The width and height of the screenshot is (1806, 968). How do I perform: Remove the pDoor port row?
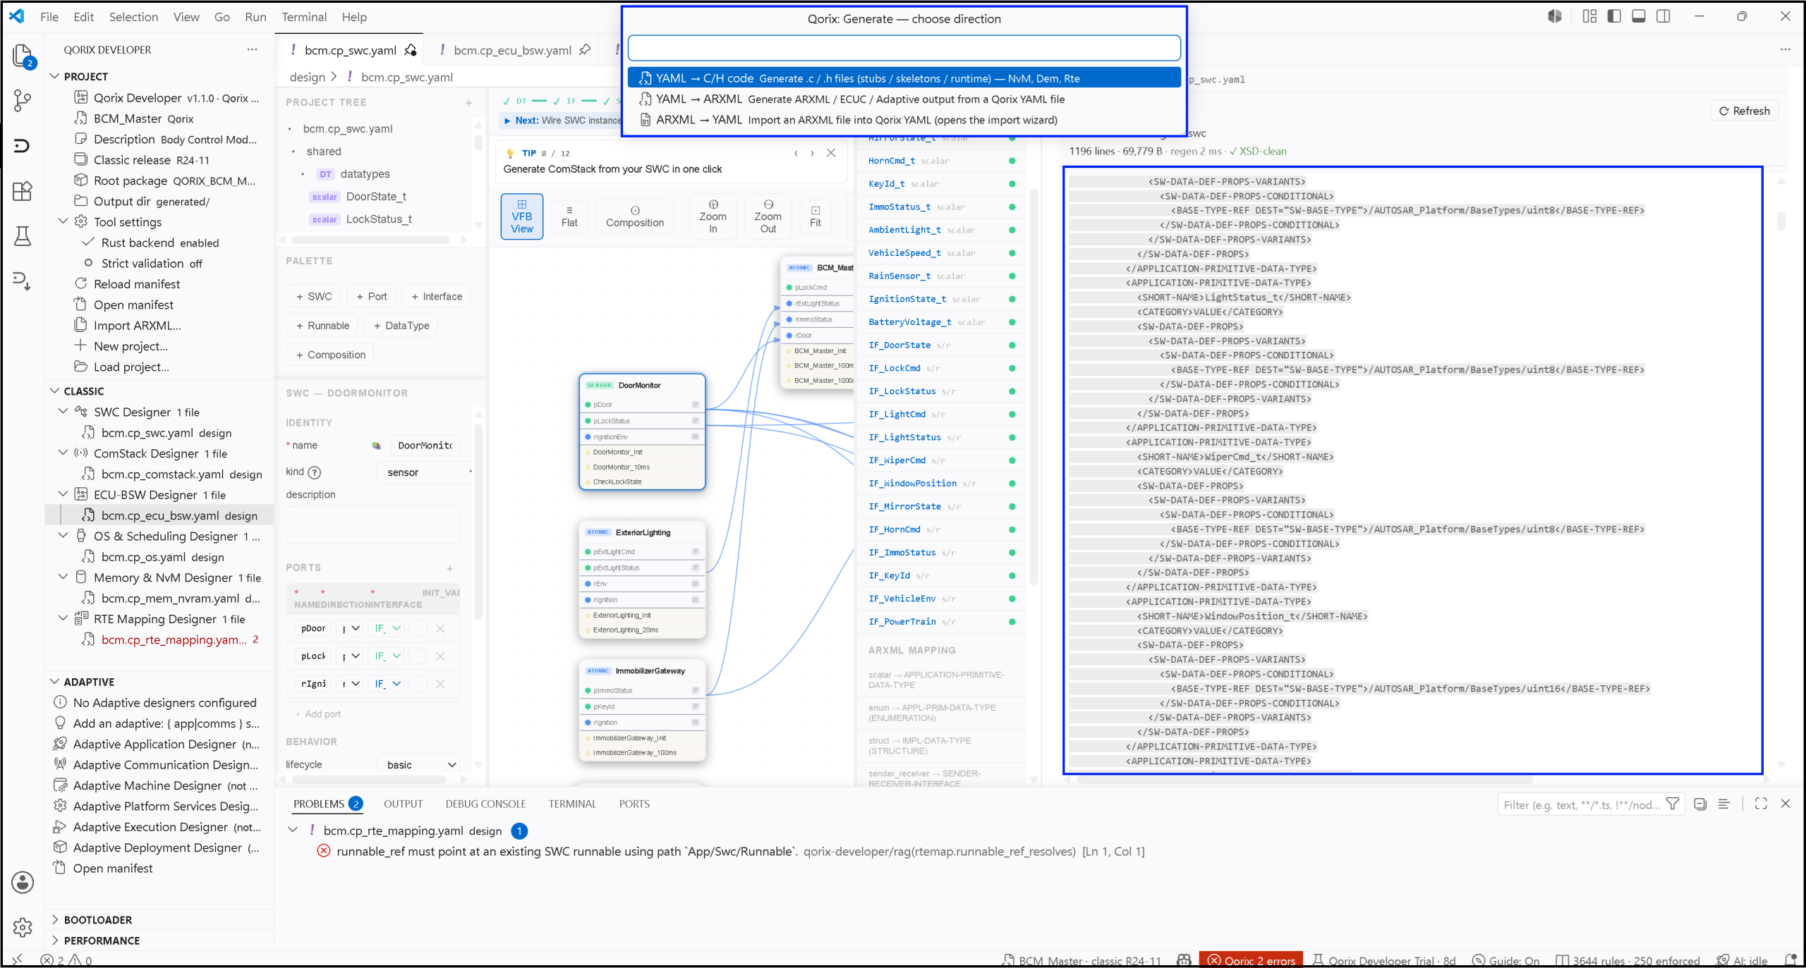tap(440, 628)
